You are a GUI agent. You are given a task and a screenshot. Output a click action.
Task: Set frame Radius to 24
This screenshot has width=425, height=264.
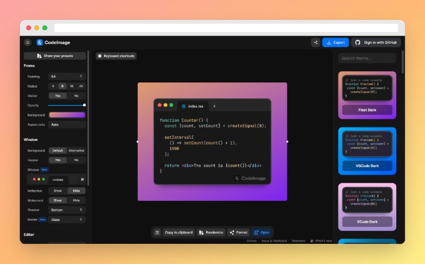pos(81,86)
